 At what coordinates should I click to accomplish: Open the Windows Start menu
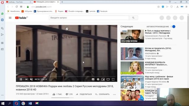coord(3,103)
